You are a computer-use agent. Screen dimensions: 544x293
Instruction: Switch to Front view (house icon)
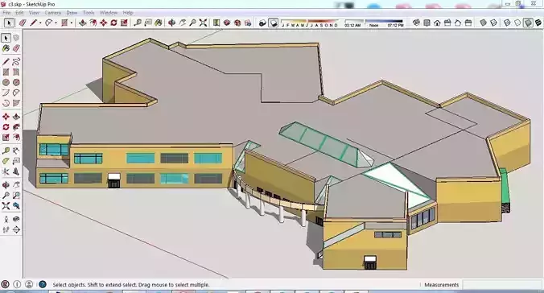click(437, 23)
